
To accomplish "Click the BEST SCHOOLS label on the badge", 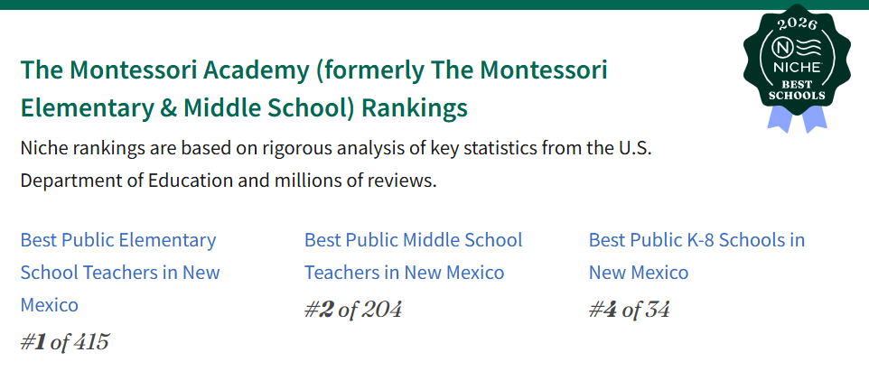I will pos(797,88).
